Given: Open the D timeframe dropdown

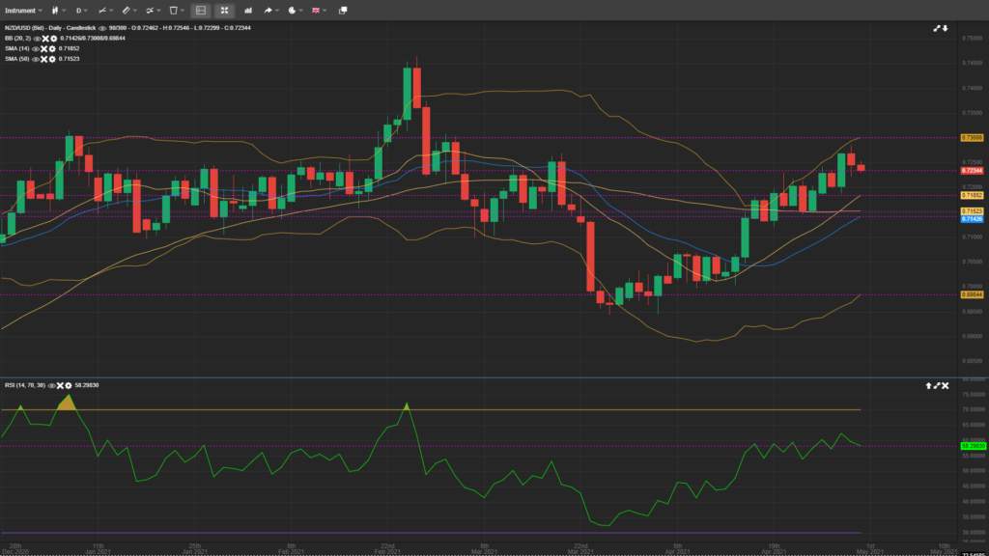Looking at the screenshot, I should (81, 11).
